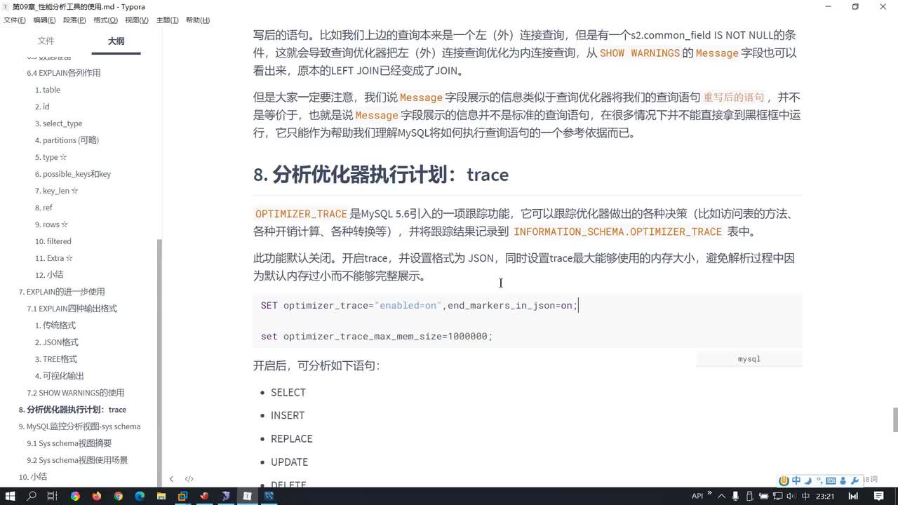The image size is (898, 505).
Task: Open the 文件(F) menu
Action: [x=15, y=20]
